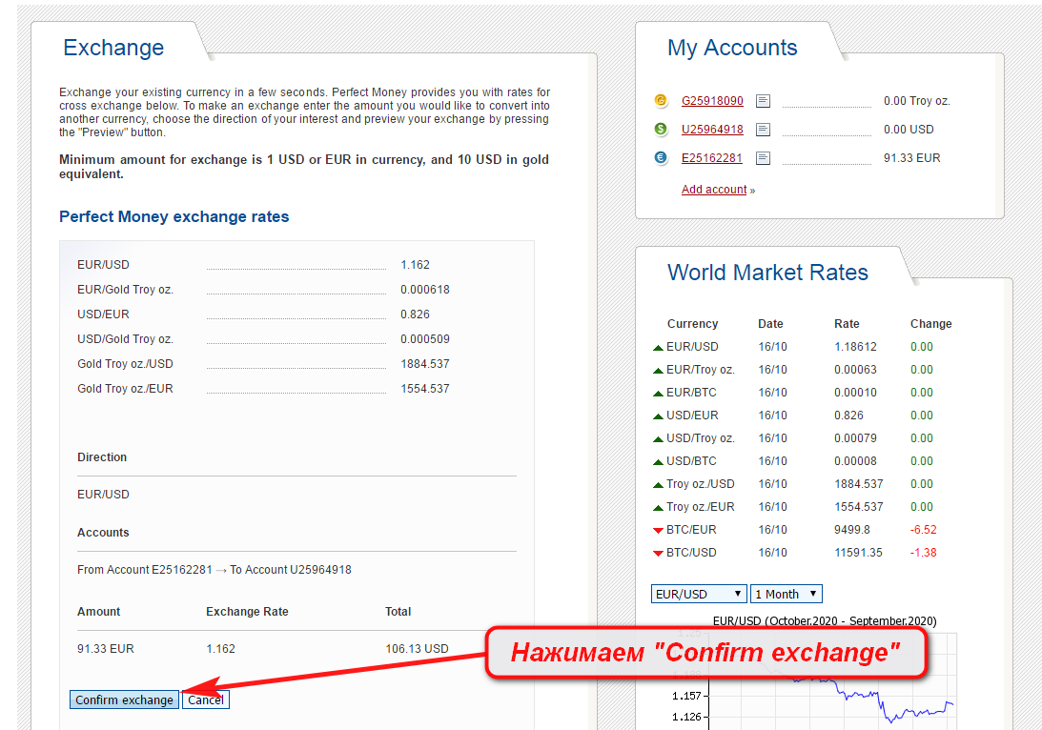
Task: Open statement icon for G25918090
Action: click(764, 101)
